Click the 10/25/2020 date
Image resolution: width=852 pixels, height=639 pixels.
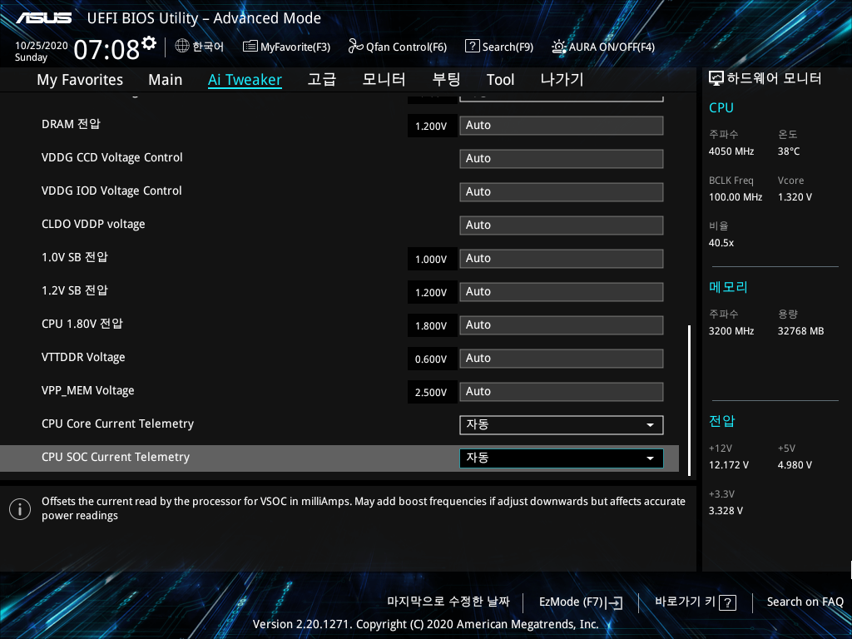pos(42,46)
